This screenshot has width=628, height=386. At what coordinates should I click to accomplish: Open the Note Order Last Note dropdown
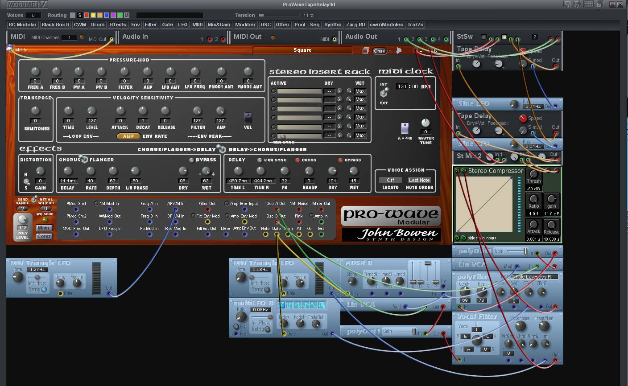419,180
